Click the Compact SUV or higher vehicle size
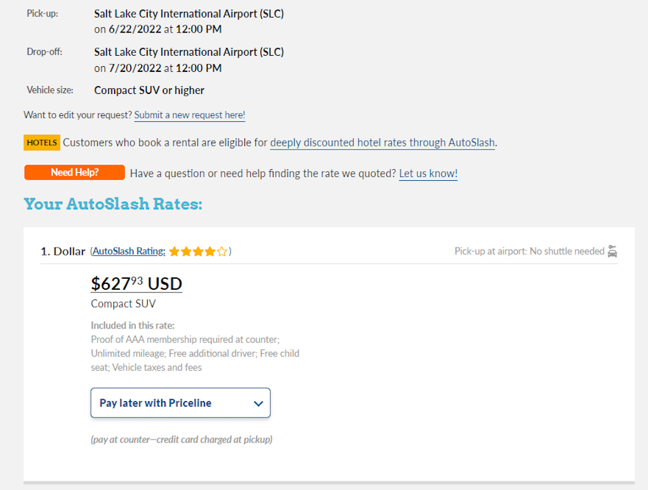This screenshot has height=490, width=648. [149, 90]
